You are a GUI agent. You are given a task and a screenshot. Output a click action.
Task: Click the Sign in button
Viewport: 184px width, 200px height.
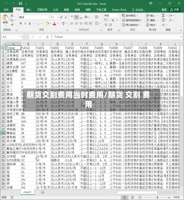pos(164,10)
